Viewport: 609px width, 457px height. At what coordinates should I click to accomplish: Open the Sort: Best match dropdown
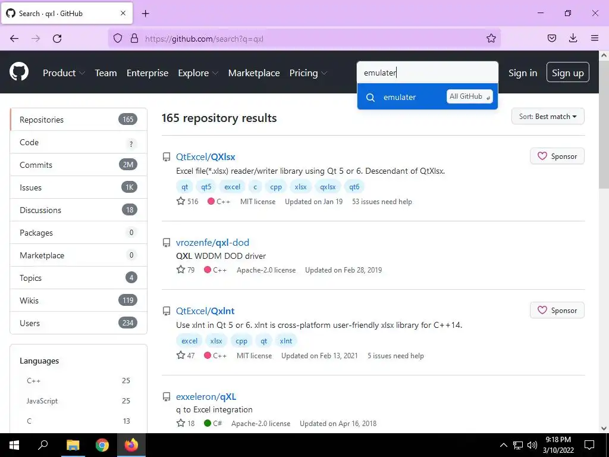[548, 116]
